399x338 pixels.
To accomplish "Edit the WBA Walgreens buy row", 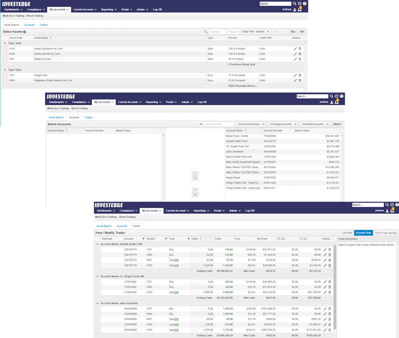I will tap(295, 81).
